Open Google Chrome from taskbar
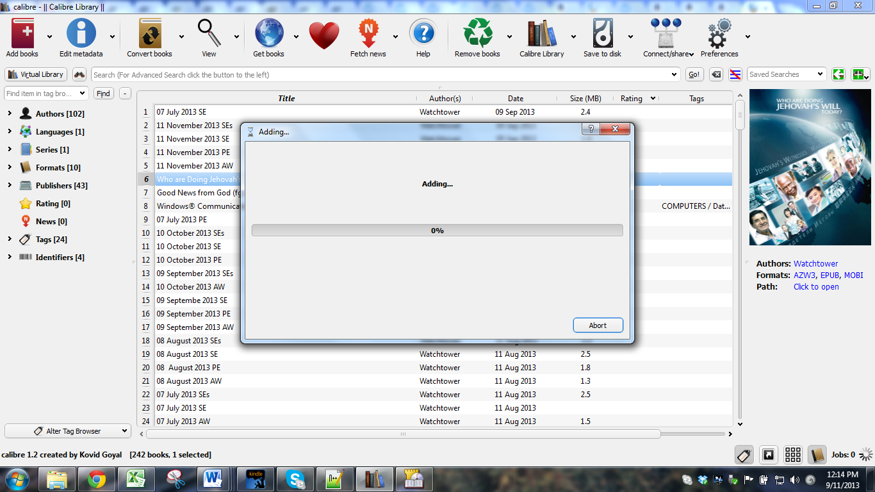The width and height of the screenshot is (875, 492). tap(97, 479)
